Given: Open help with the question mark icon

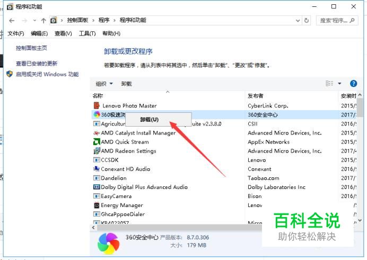Looking at the screenshot, I should pos(353,83).
